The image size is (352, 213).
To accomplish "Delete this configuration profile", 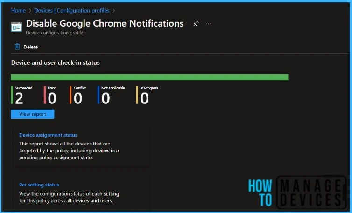I will pyautogui.click(x=26, y=47).
